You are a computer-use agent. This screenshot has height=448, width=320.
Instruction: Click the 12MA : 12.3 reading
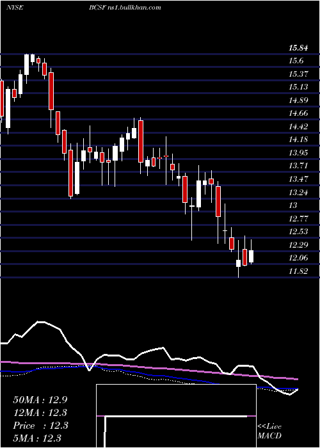click(x=40, y=413)
